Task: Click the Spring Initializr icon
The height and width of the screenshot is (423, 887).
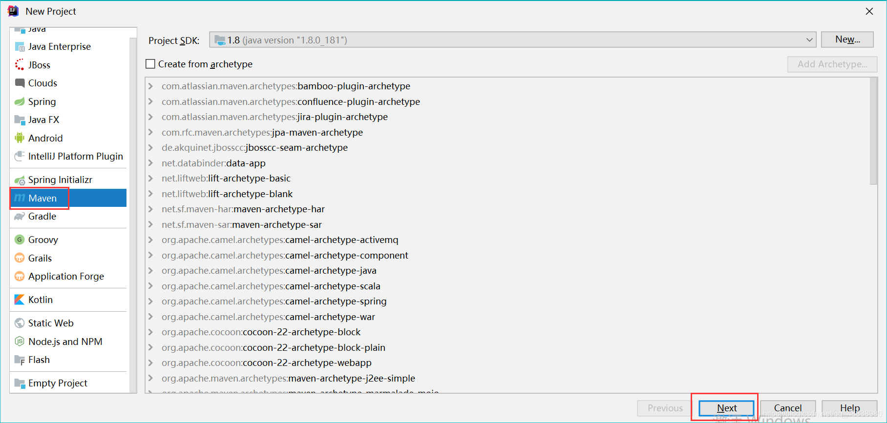Action: 20,180
